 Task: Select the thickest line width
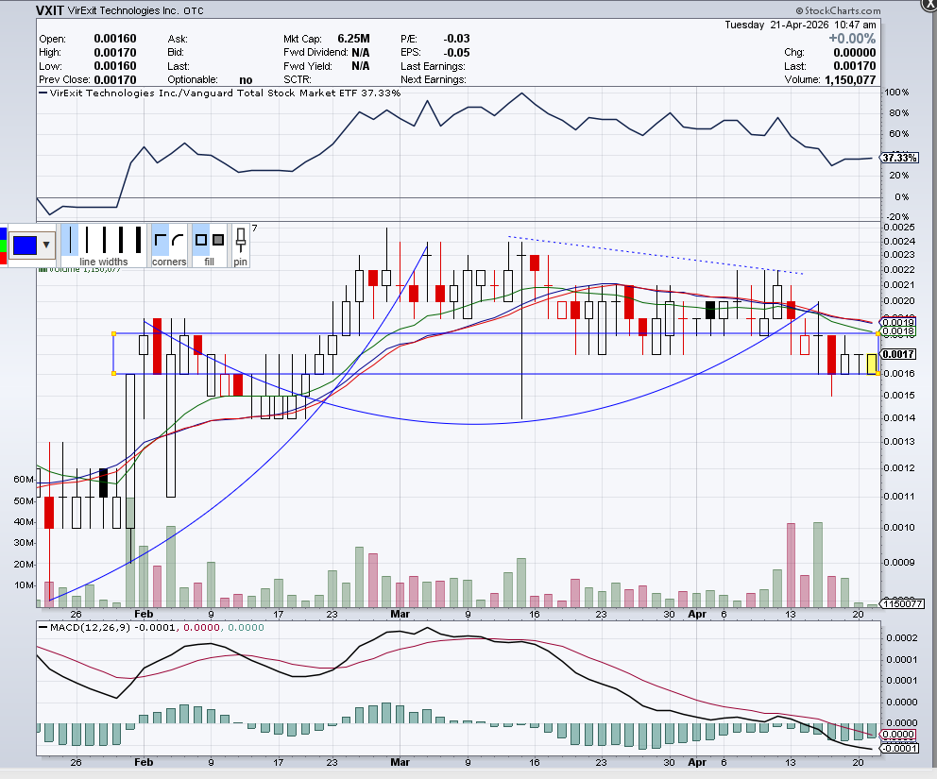pos(138,240)
